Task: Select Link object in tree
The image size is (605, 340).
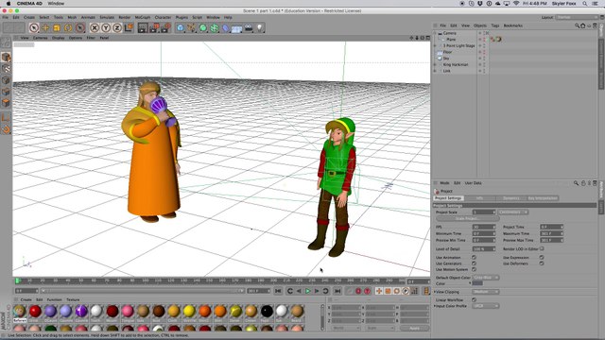Action: (447, 71)
